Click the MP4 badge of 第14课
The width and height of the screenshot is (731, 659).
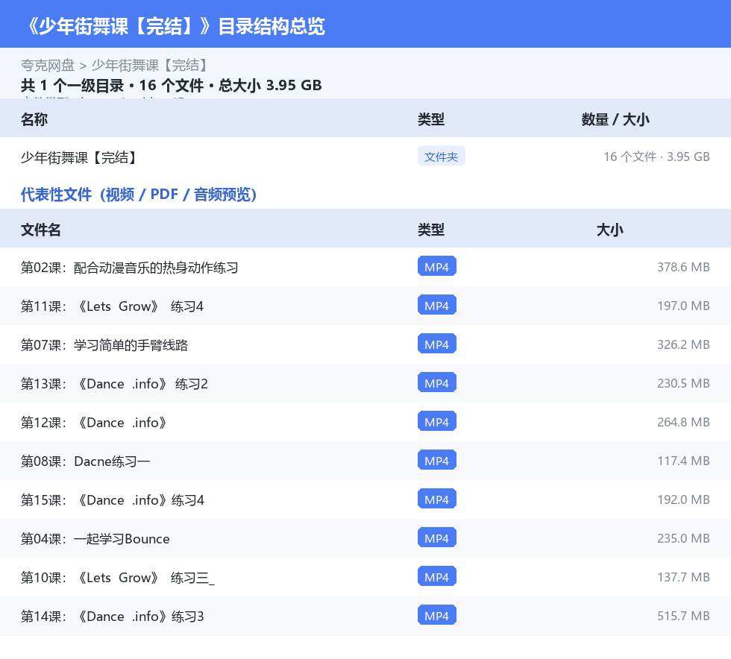[x=437, y=615]
